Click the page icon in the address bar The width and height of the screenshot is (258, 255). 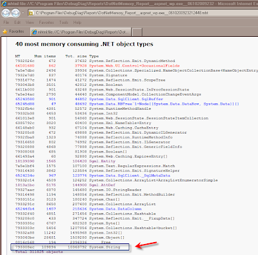[31, 13]
